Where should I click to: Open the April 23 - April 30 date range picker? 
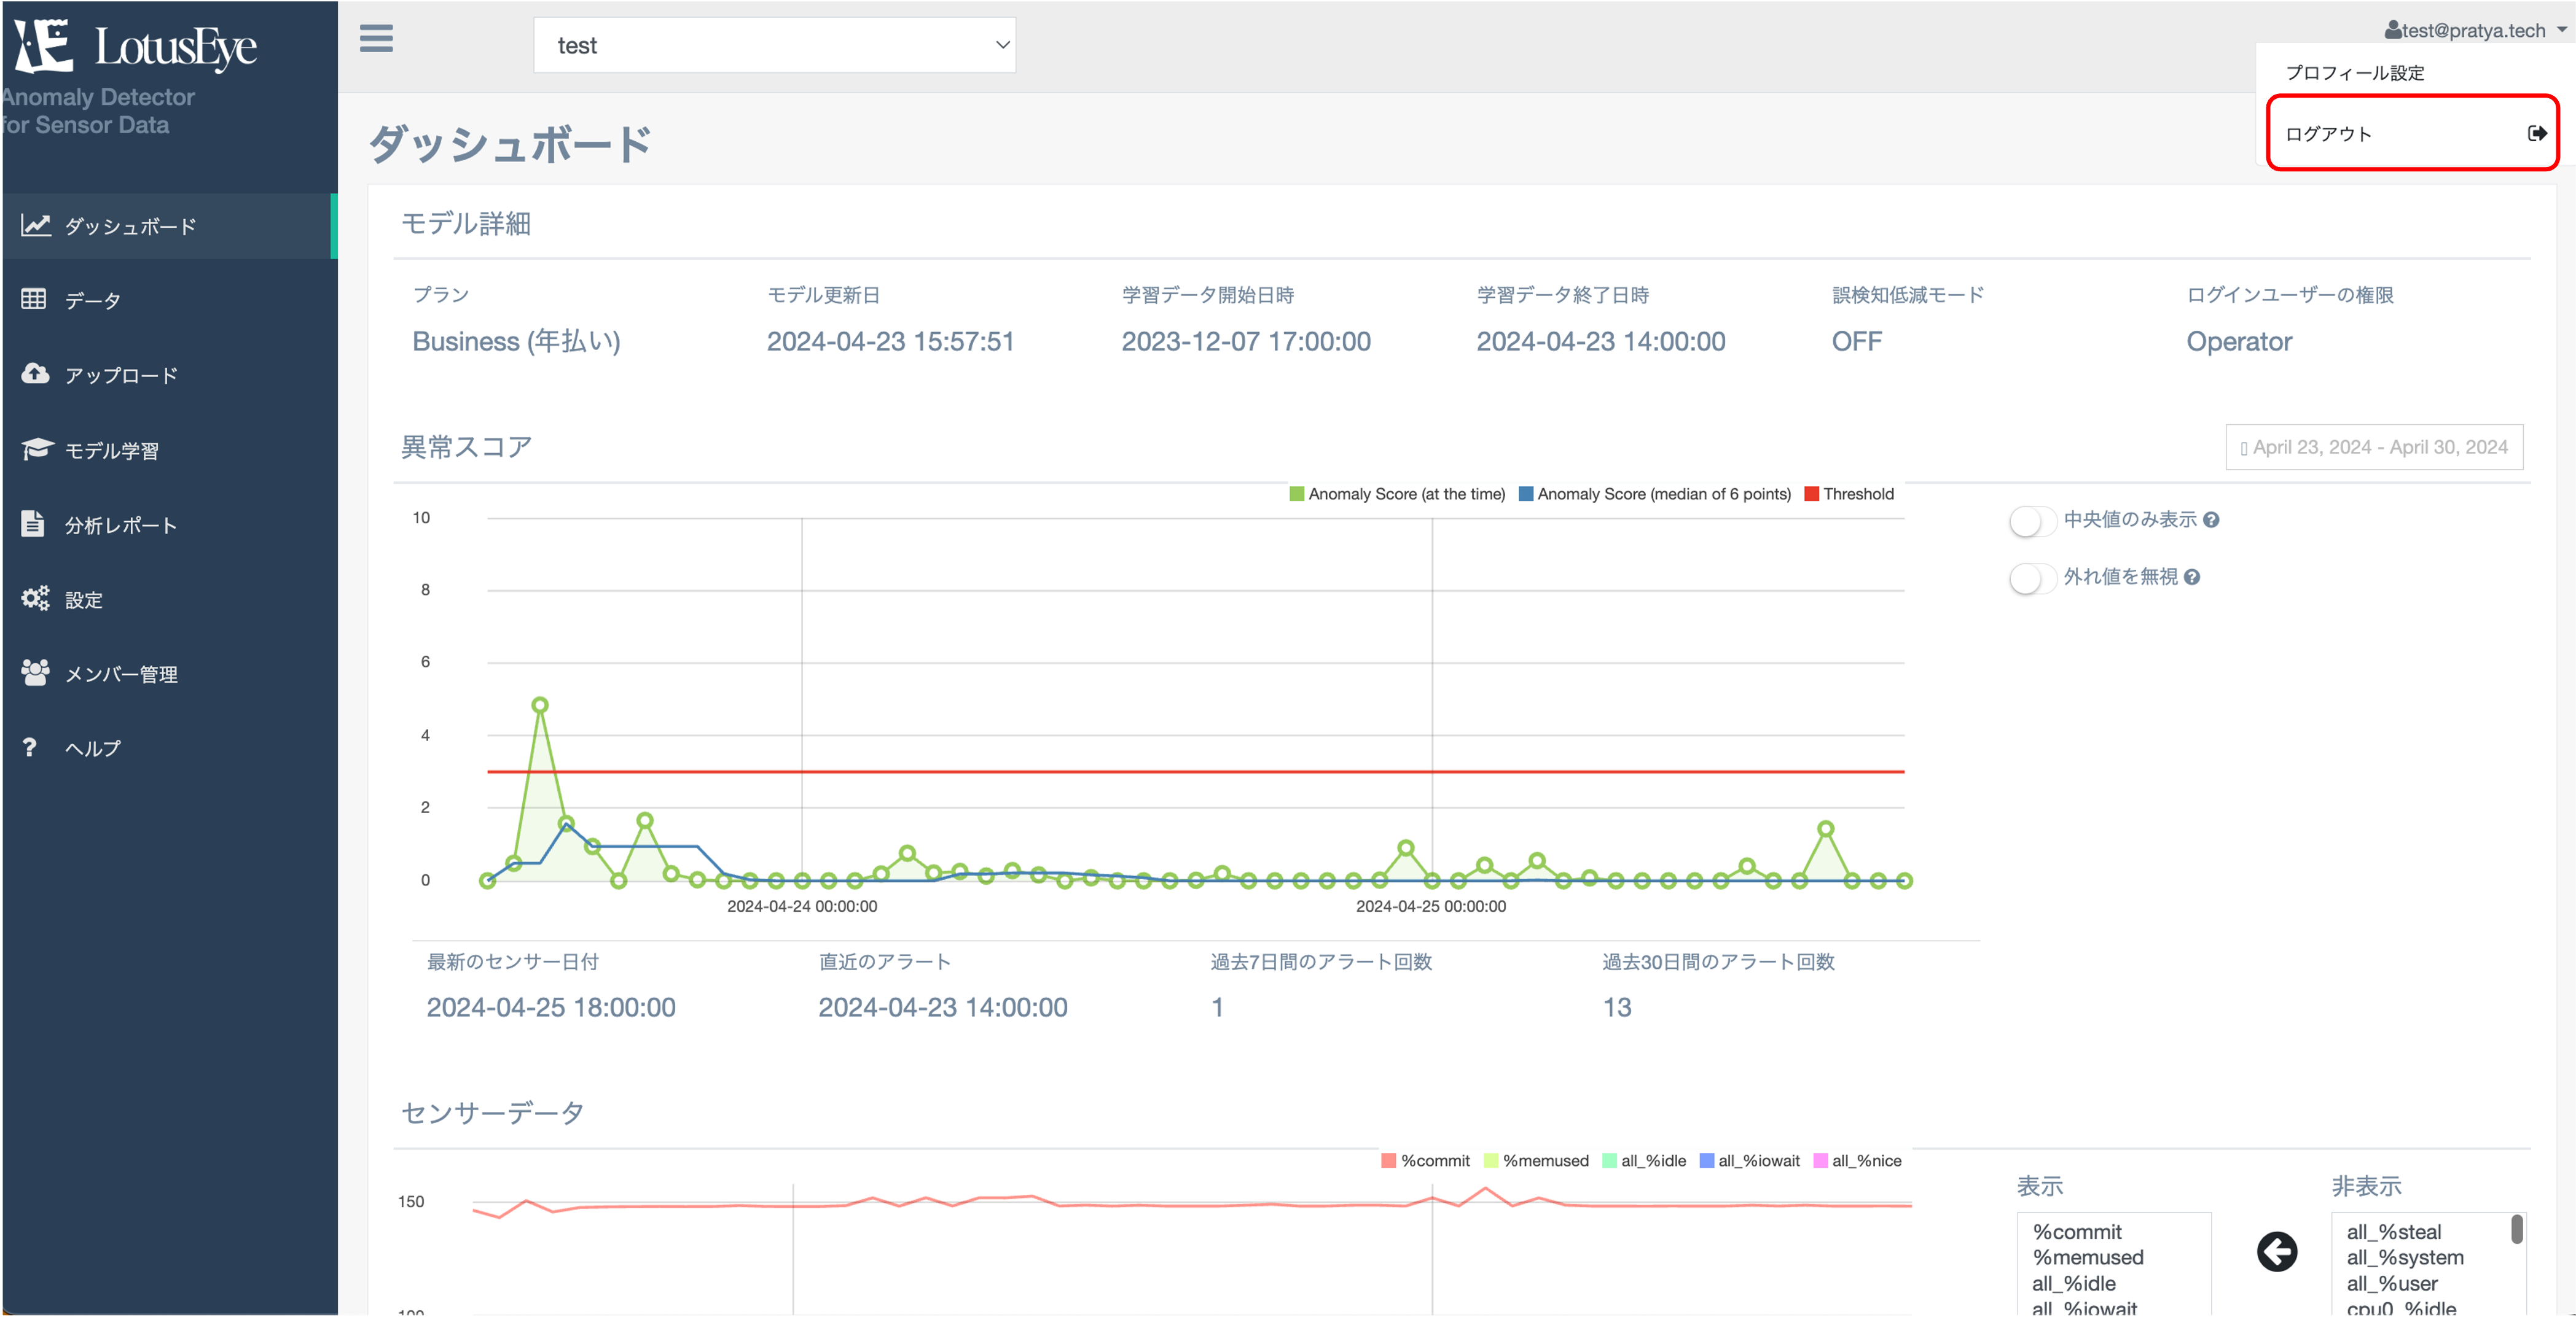(x=2373, y=446)
